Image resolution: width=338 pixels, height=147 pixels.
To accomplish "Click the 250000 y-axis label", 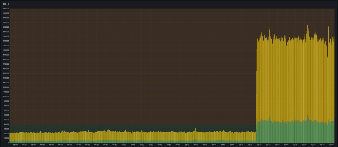I will coord(6,27).
